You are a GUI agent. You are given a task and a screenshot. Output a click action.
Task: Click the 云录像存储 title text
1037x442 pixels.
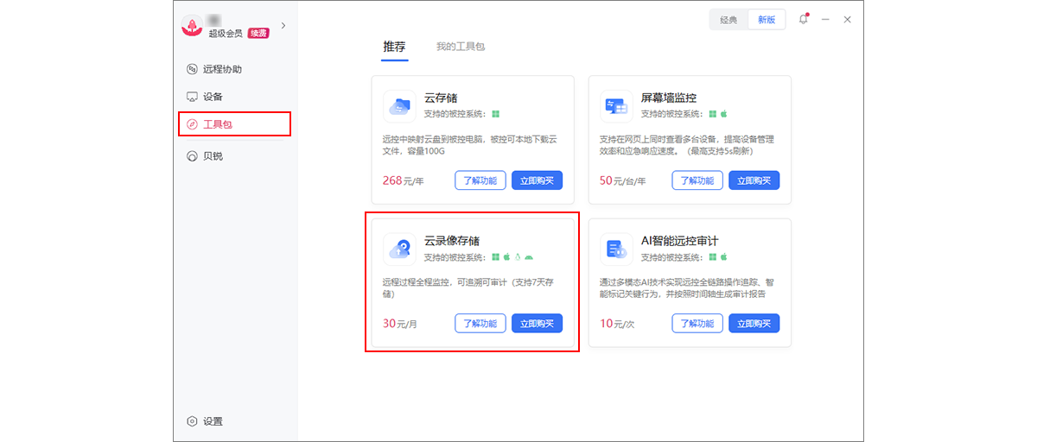coord(452,241)
